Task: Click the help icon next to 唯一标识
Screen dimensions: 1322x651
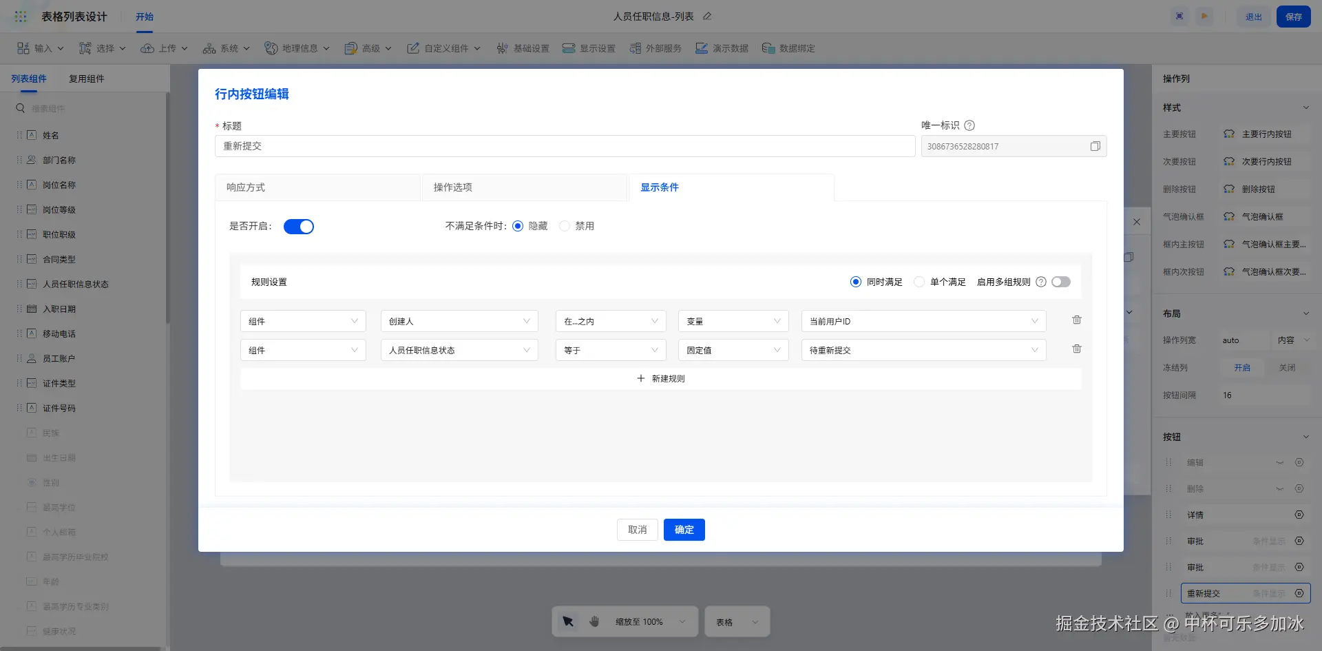Action: [x=969, y=125]
